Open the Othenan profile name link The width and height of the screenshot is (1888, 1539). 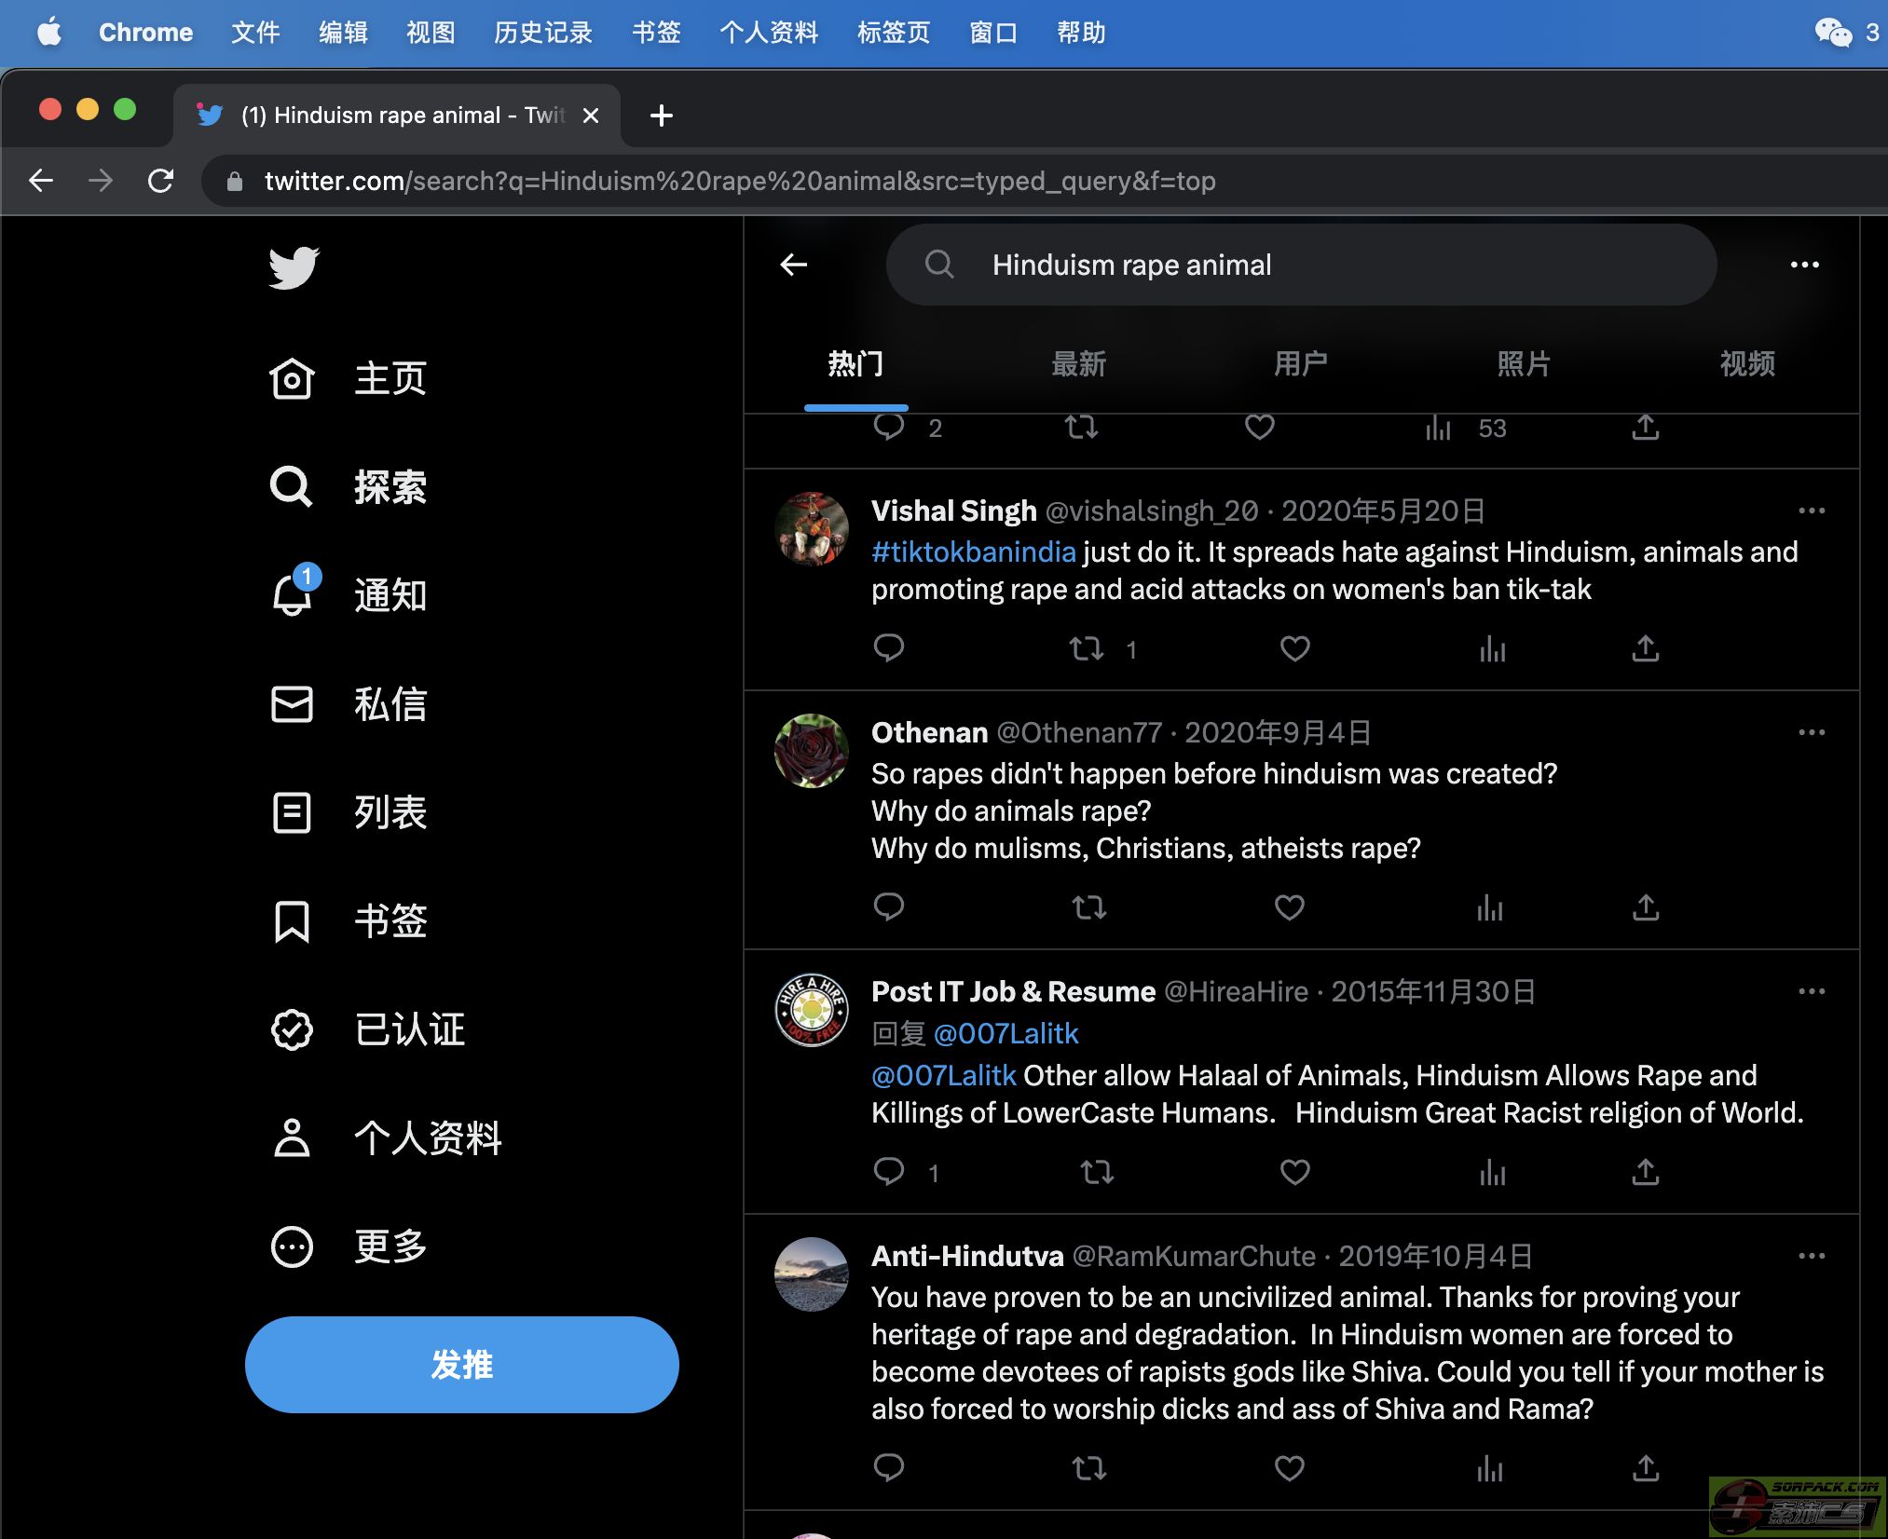click(x=929, y=732)
